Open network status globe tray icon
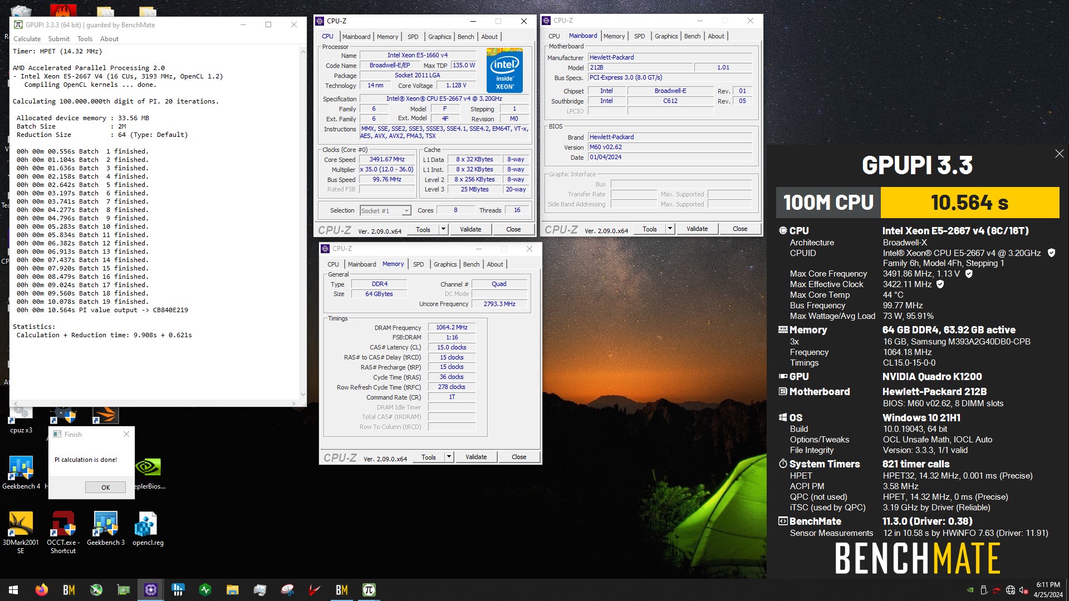Image resolution: width=1069 pixels, height=601 pixels. (1010, 590)
